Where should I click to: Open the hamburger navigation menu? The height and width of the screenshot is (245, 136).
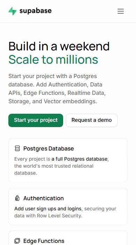[x=121, y=11]
